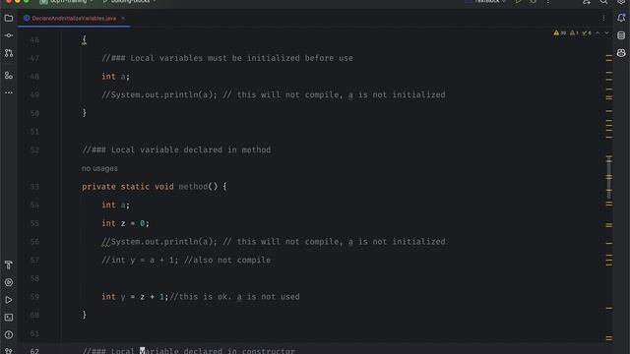Click method name in line 53
Image resolution: width=630 pixels, height=354 pixels.
pyautogui.click(x=193, y=187)
